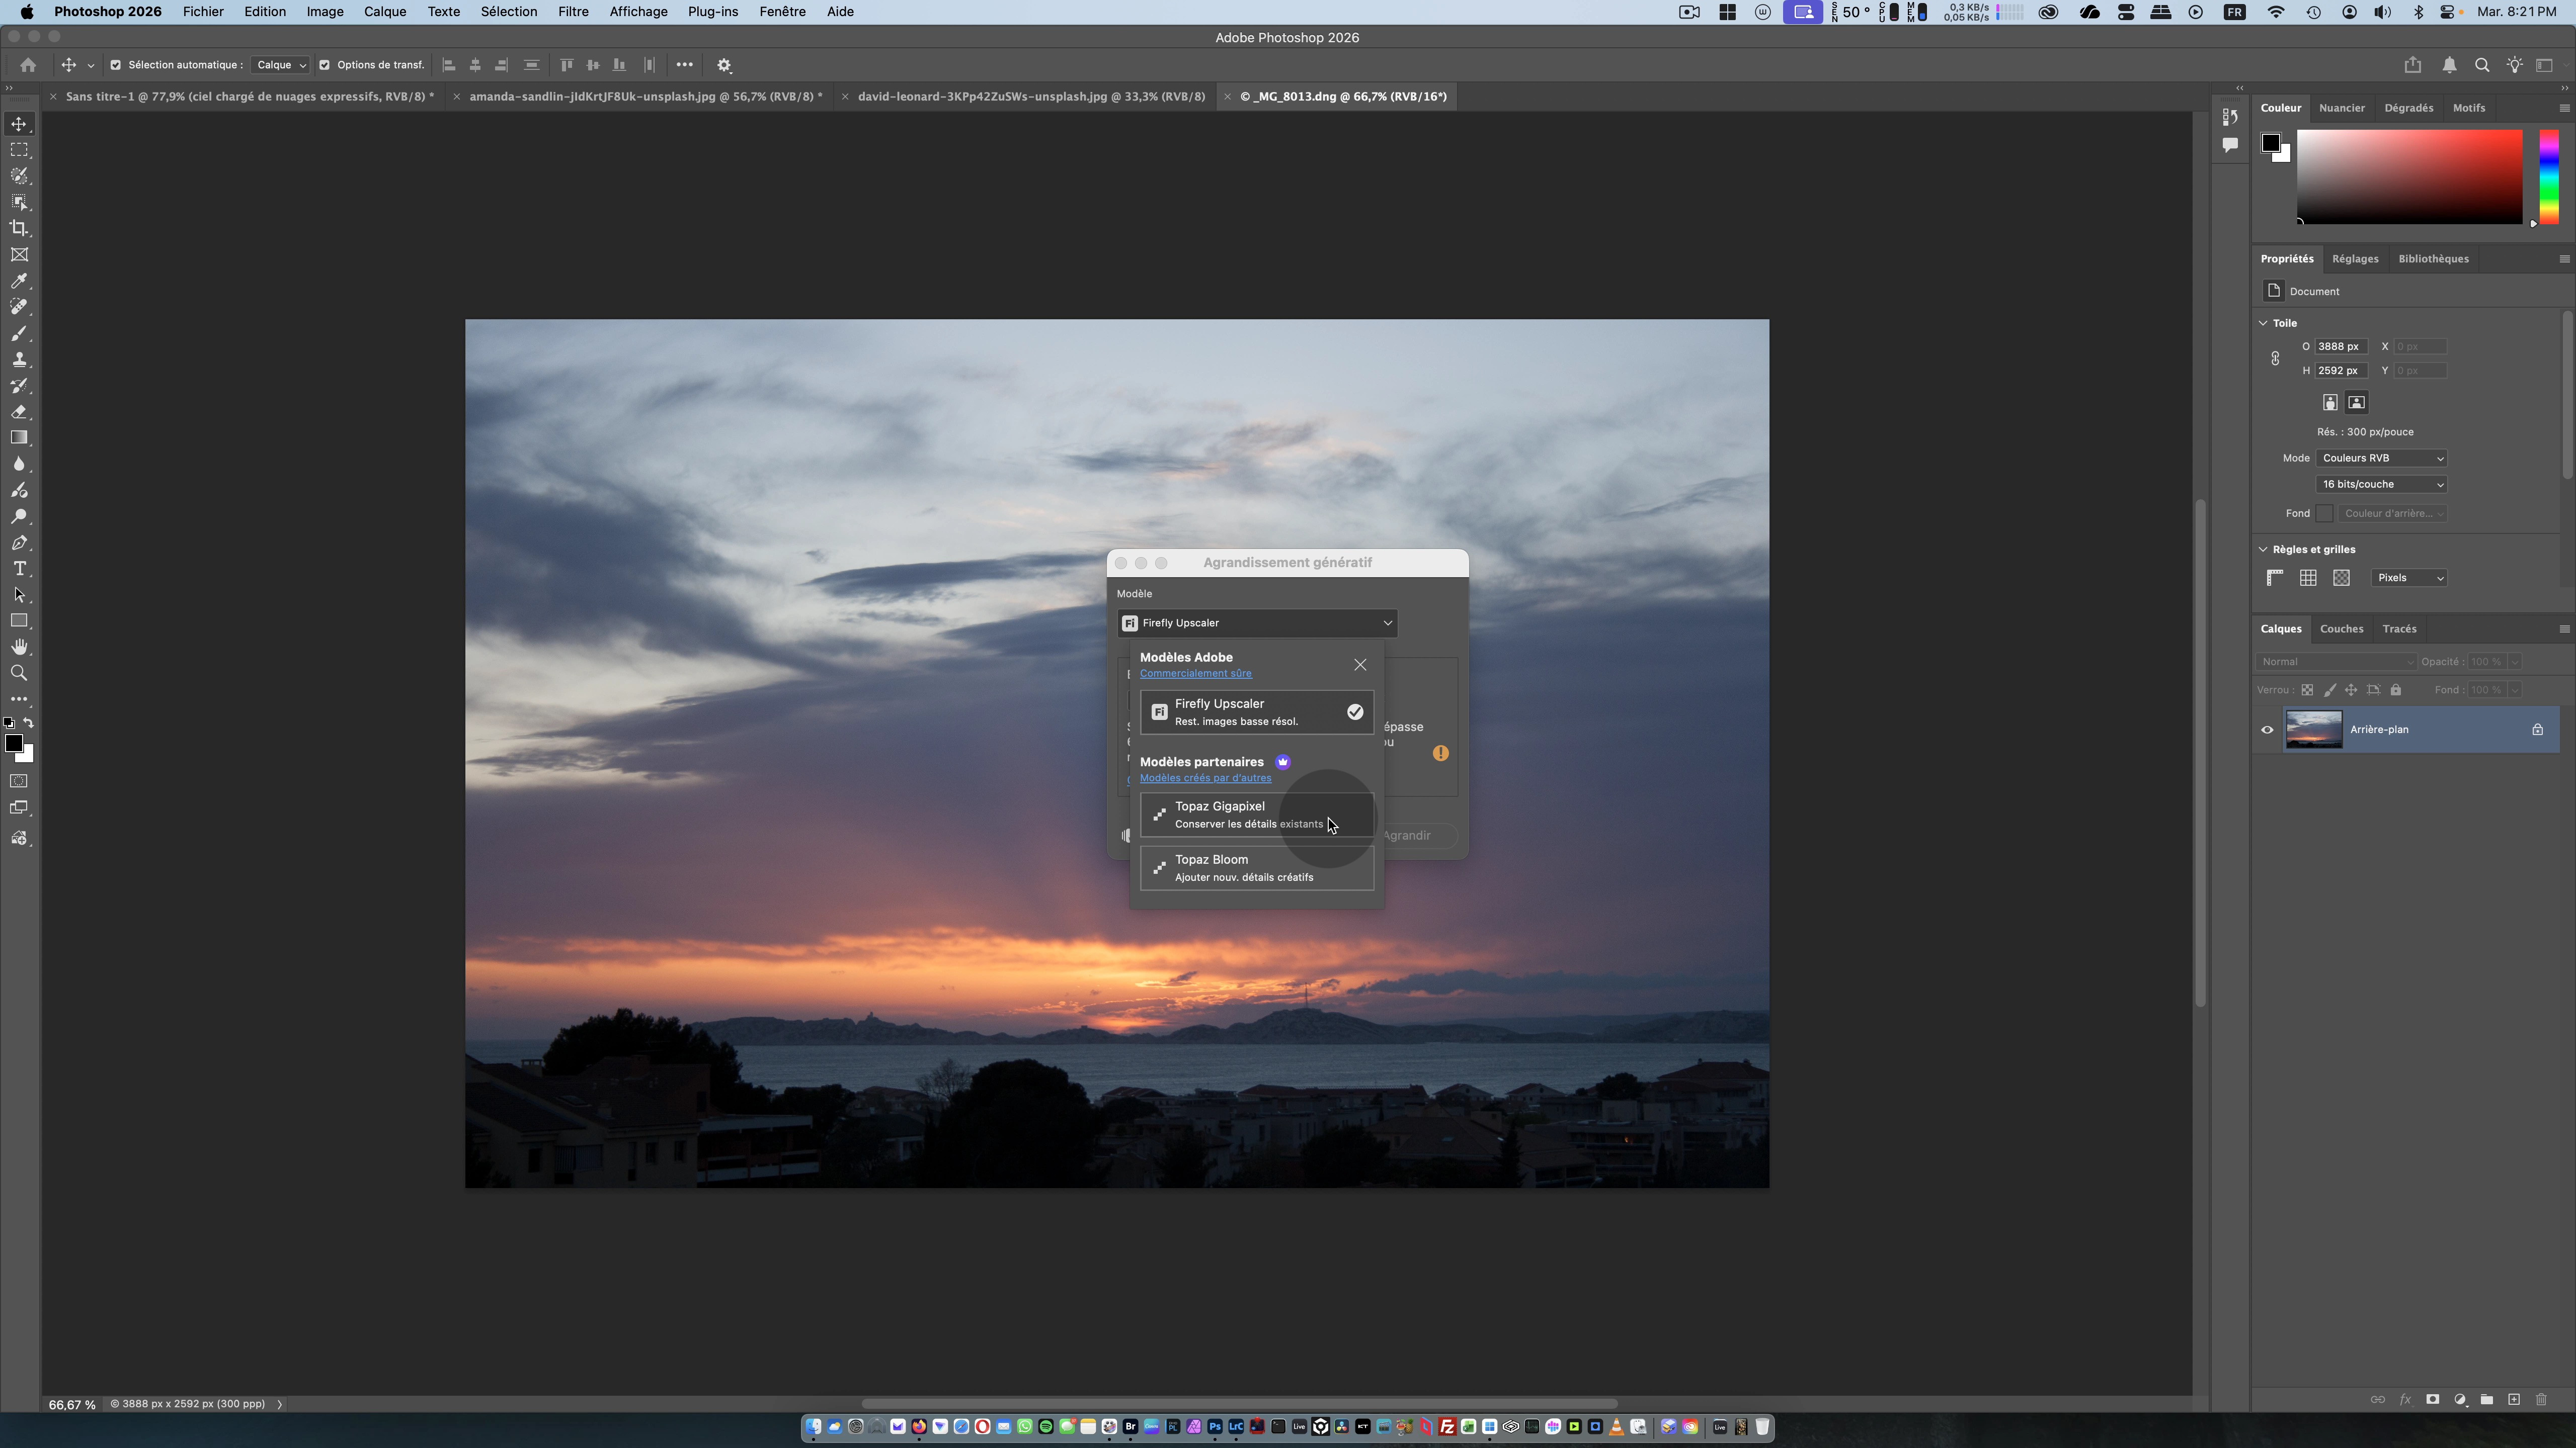Toggle the Sélection automatique checkbox
2576x1448 pixels.
(115, 65)
